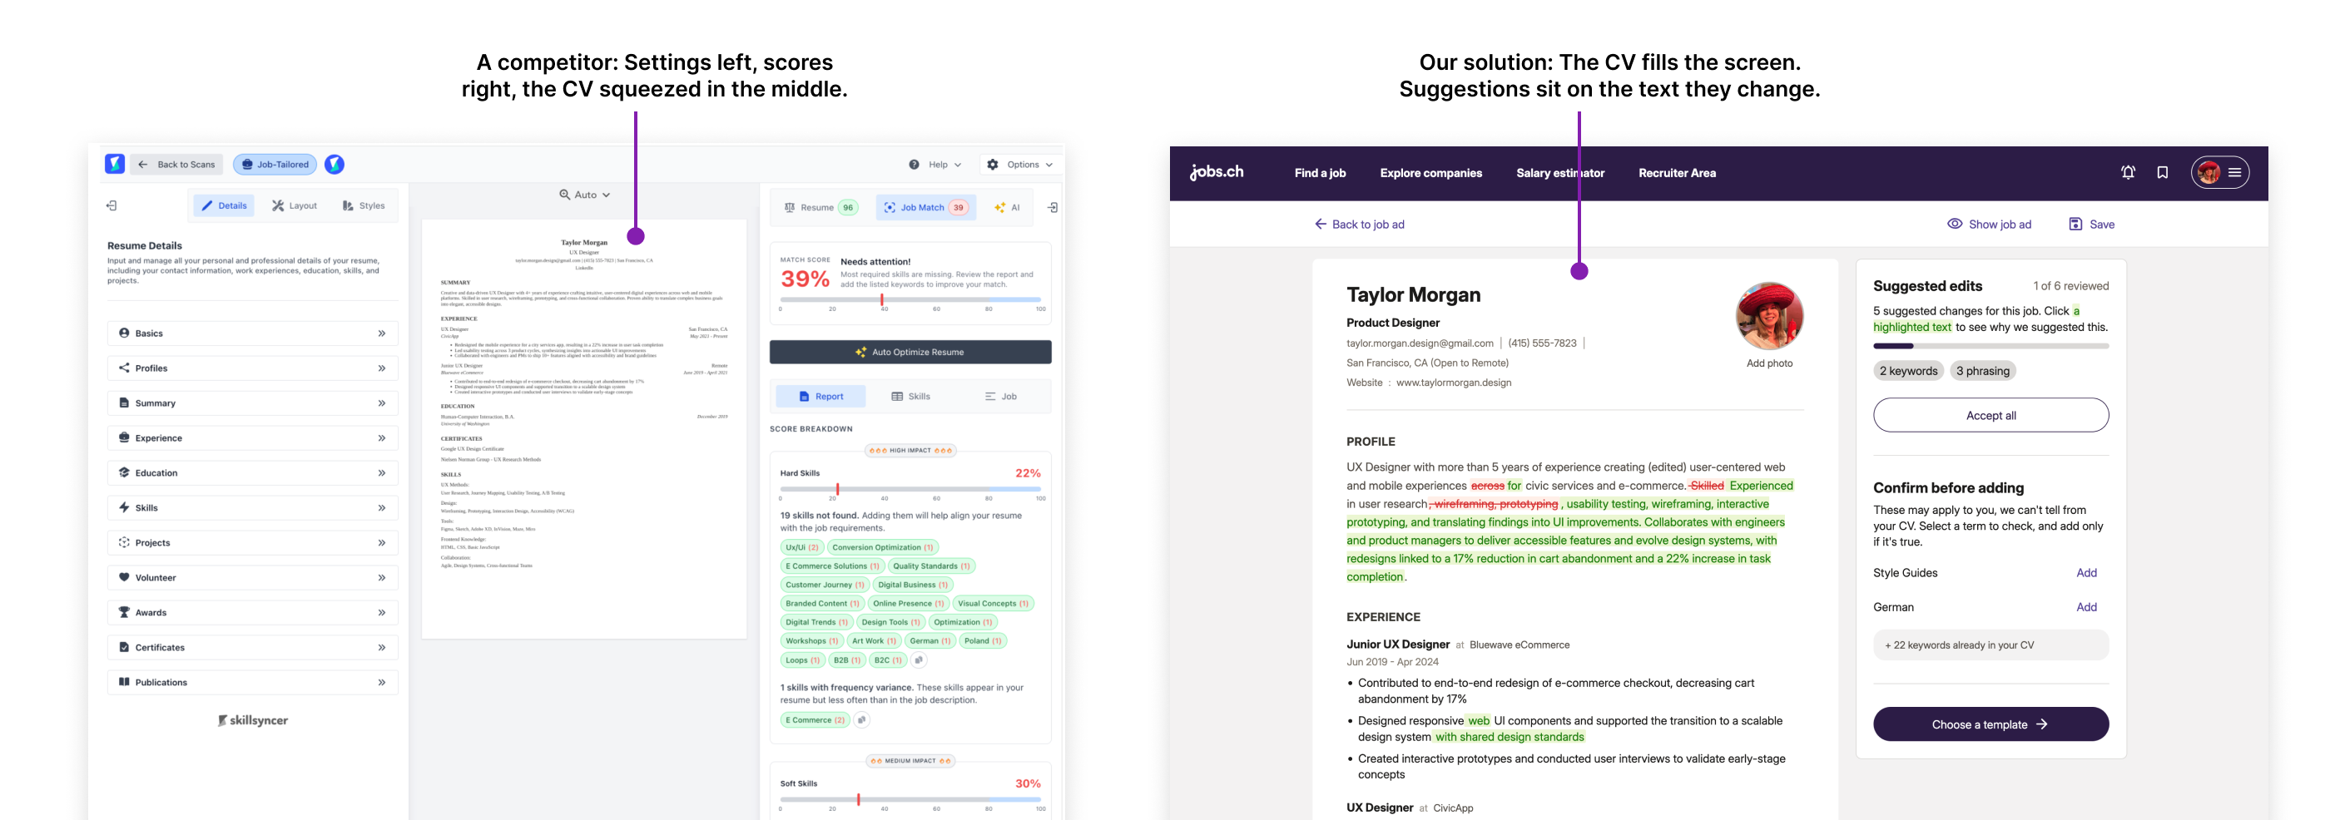Screen dimensions: 2330x820
Task: Click the back arrow beside Back to Scans
Action: coord(143,165)
